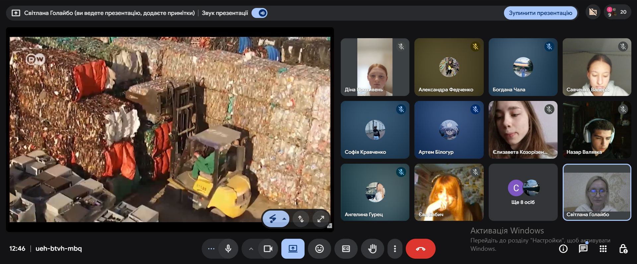Open more options vertical dots menu
The image size is (637, 264).
coord(394,249)
